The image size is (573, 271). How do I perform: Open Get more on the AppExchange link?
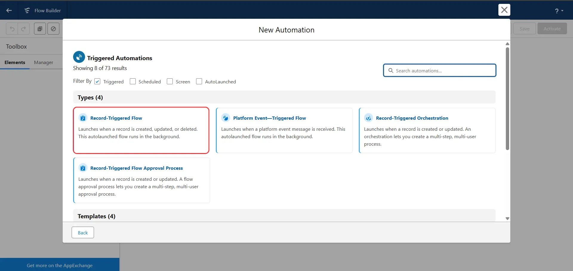pos(60,265)
